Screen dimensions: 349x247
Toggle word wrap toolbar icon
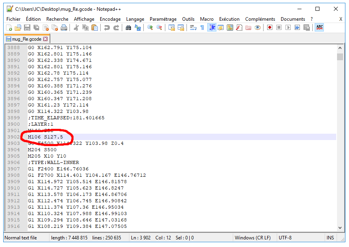[x=193, y=28]
